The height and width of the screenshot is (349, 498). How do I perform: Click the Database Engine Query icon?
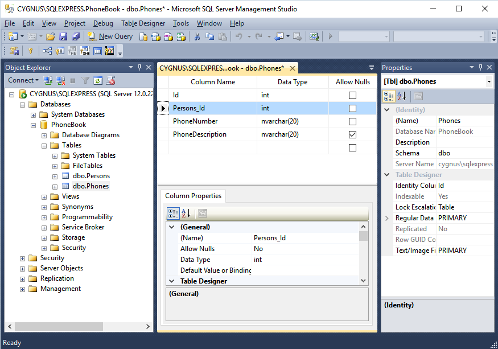point(143,36)
